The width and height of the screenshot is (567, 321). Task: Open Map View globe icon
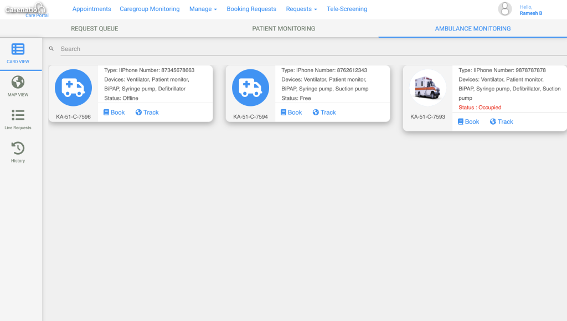(18, 83)
